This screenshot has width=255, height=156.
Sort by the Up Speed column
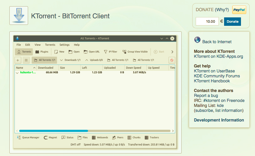tap(158, 68)
